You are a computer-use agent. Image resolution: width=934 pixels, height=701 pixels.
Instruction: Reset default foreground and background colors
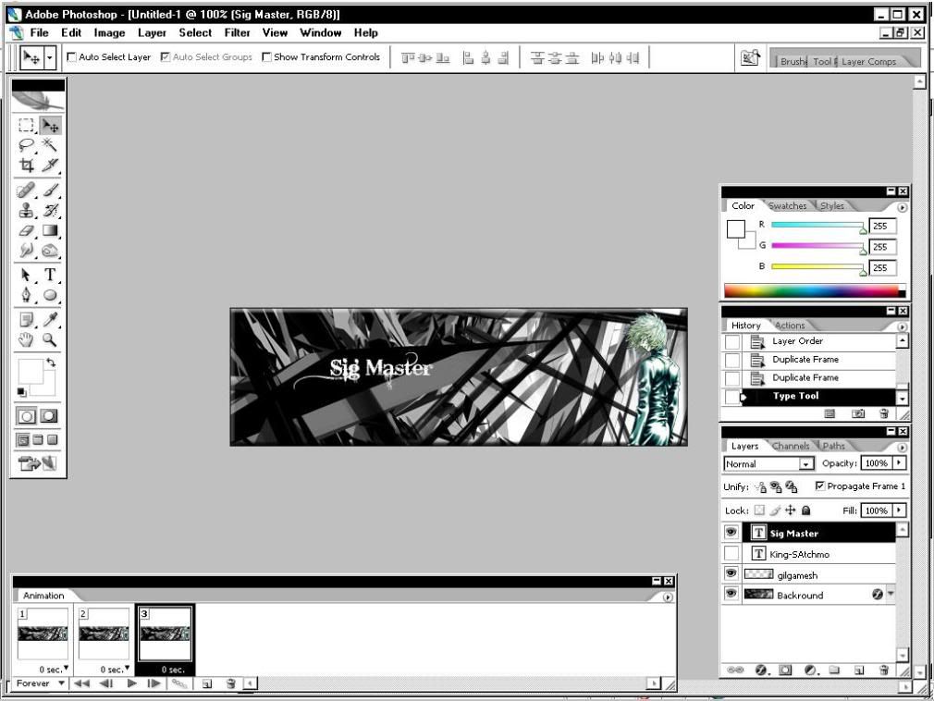point(21,391)
